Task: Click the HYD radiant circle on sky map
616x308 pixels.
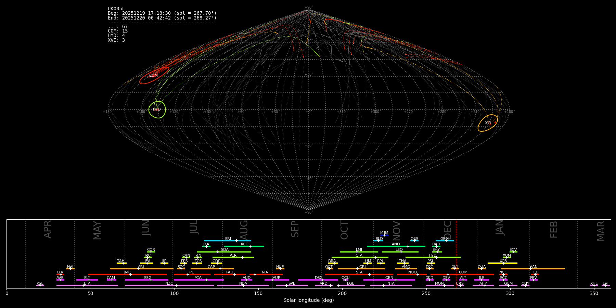Action: 157,110
